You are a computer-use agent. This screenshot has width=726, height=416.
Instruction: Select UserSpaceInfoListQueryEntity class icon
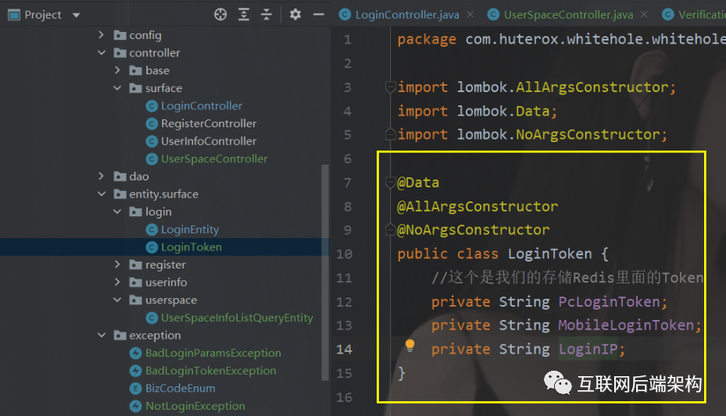(x=152, y=318)
